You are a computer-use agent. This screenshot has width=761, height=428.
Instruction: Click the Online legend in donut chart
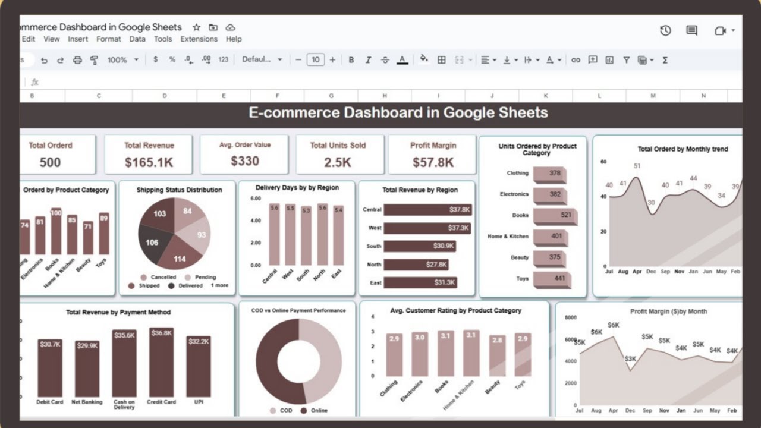pos(315,410)
